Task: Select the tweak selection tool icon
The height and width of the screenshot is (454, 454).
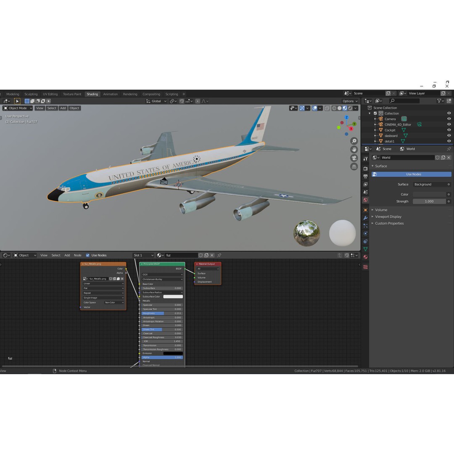Action: [x=17, y=101]
